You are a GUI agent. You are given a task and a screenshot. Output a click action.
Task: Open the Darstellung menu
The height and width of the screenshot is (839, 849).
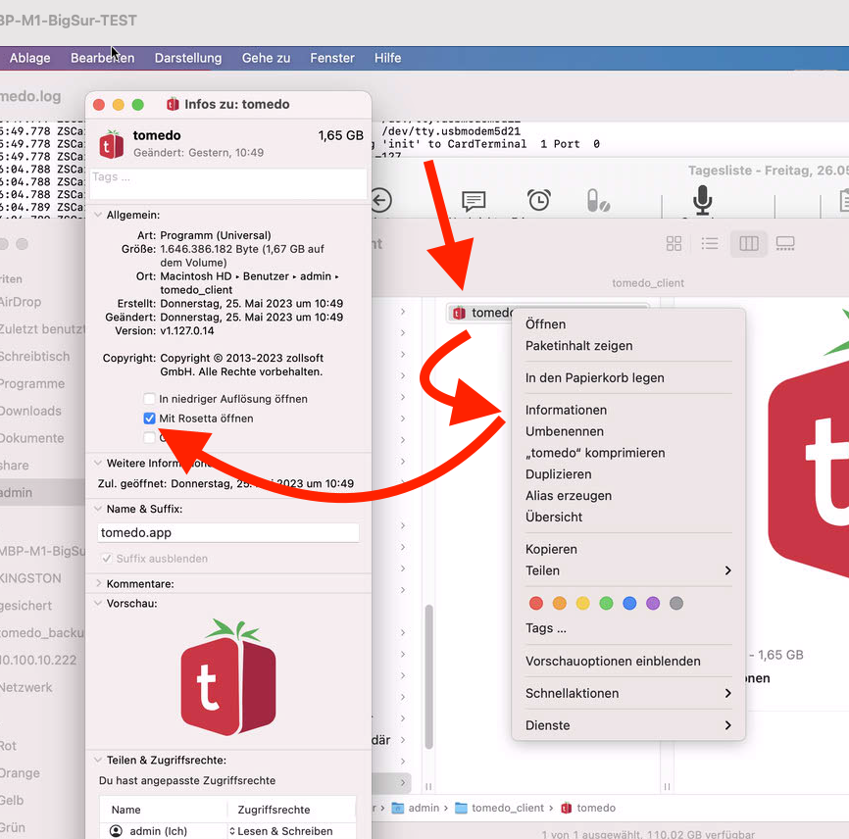click(x=188, y=58)
